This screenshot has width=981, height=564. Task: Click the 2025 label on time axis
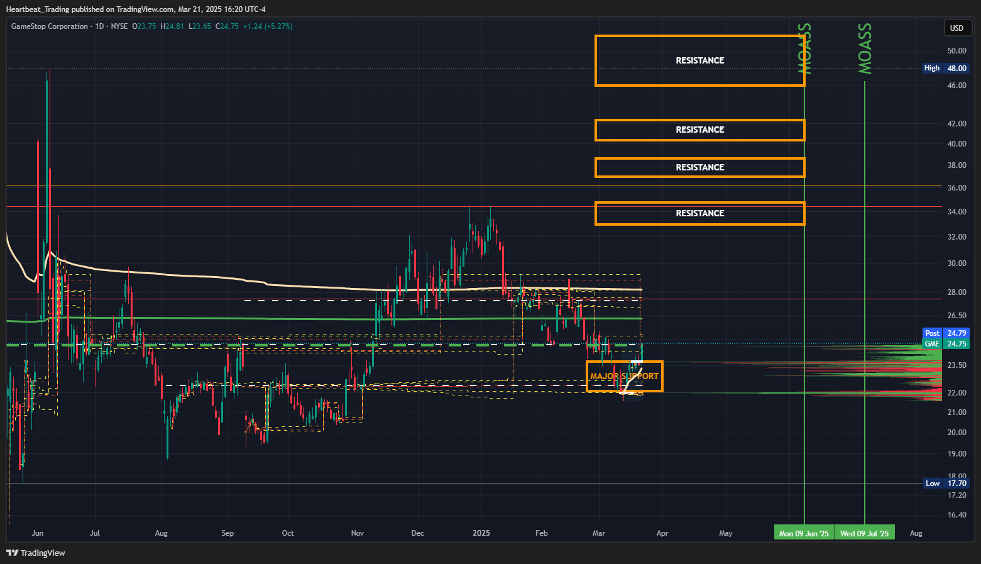click(481, 533)
